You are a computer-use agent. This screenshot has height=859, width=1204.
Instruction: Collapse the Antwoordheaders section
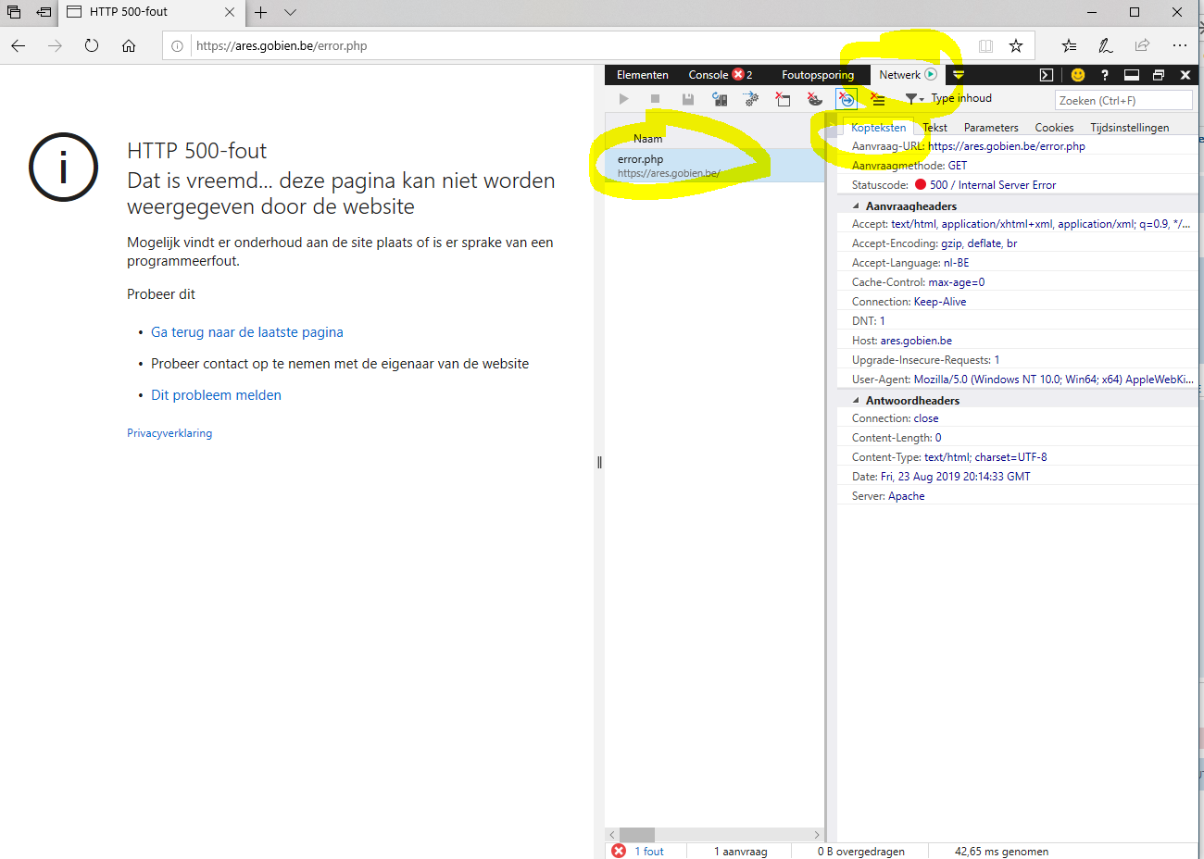(856, 401)
